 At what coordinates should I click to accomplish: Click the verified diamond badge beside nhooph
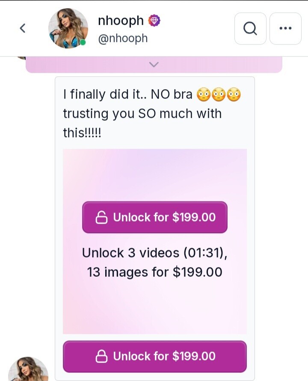coord(154,21)
